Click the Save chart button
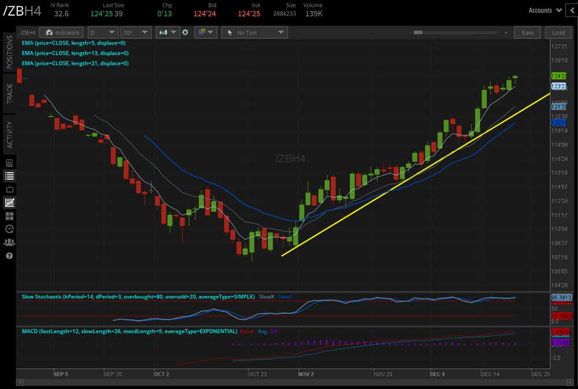Viewport: 578px width, 389px height. pyautogui.click(x=527, y=32)
